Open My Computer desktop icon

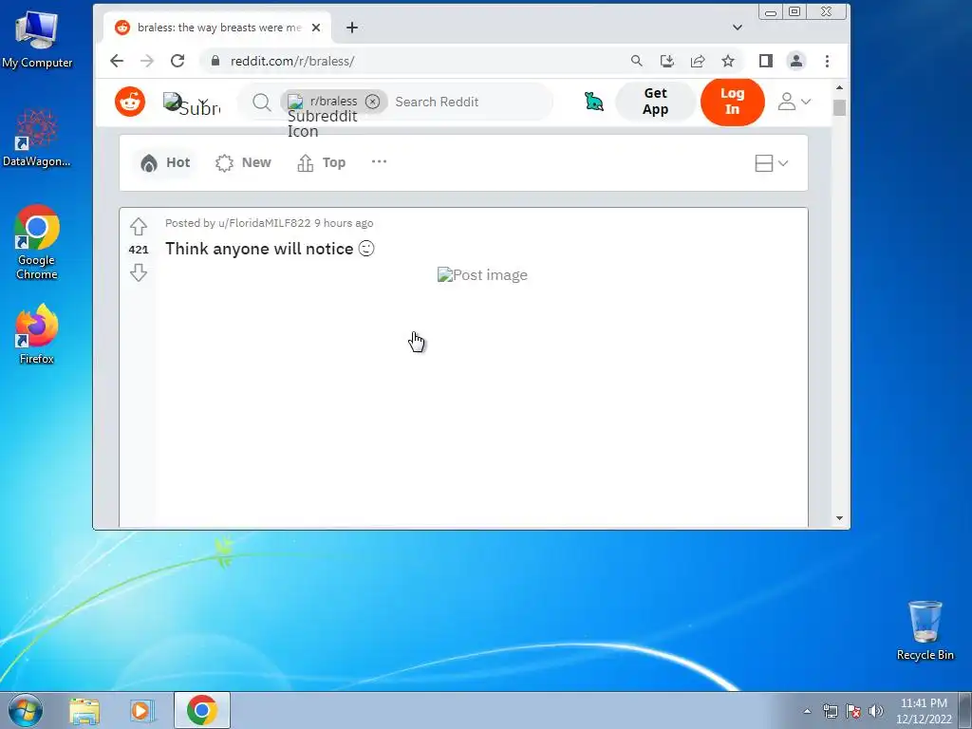(37, 39)
